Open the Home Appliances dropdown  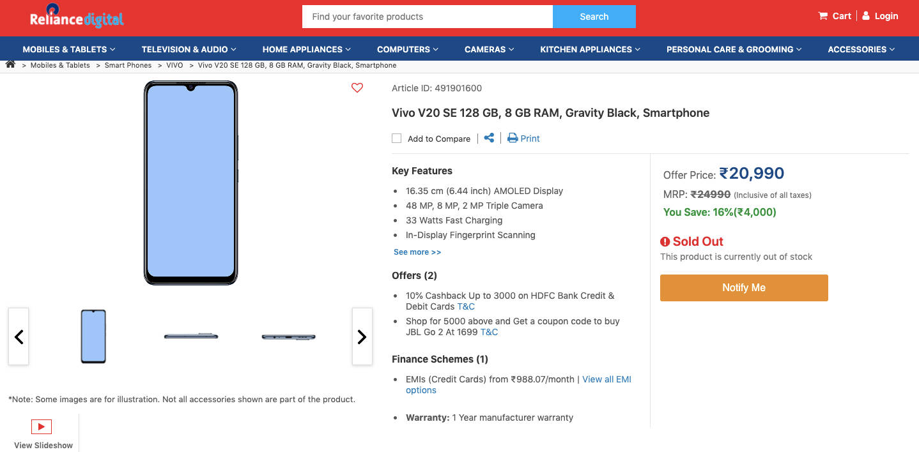306,49
